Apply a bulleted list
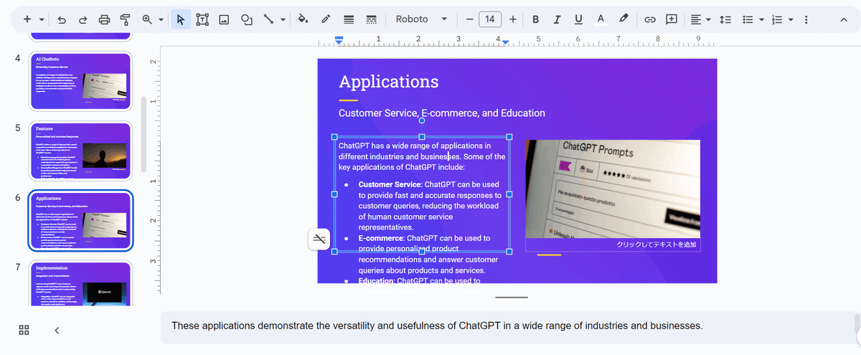This screenshot has height=355, width=861. pyautogui.click(x=747, y=19)
